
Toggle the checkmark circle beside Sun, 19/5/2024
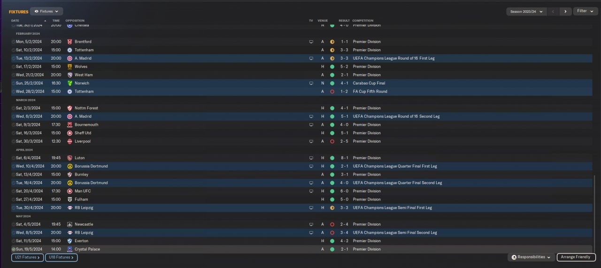14,249
